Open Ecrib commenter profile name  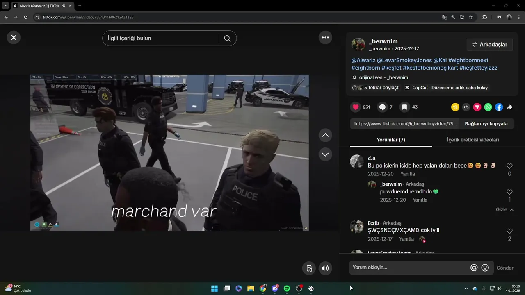point(373,223)
